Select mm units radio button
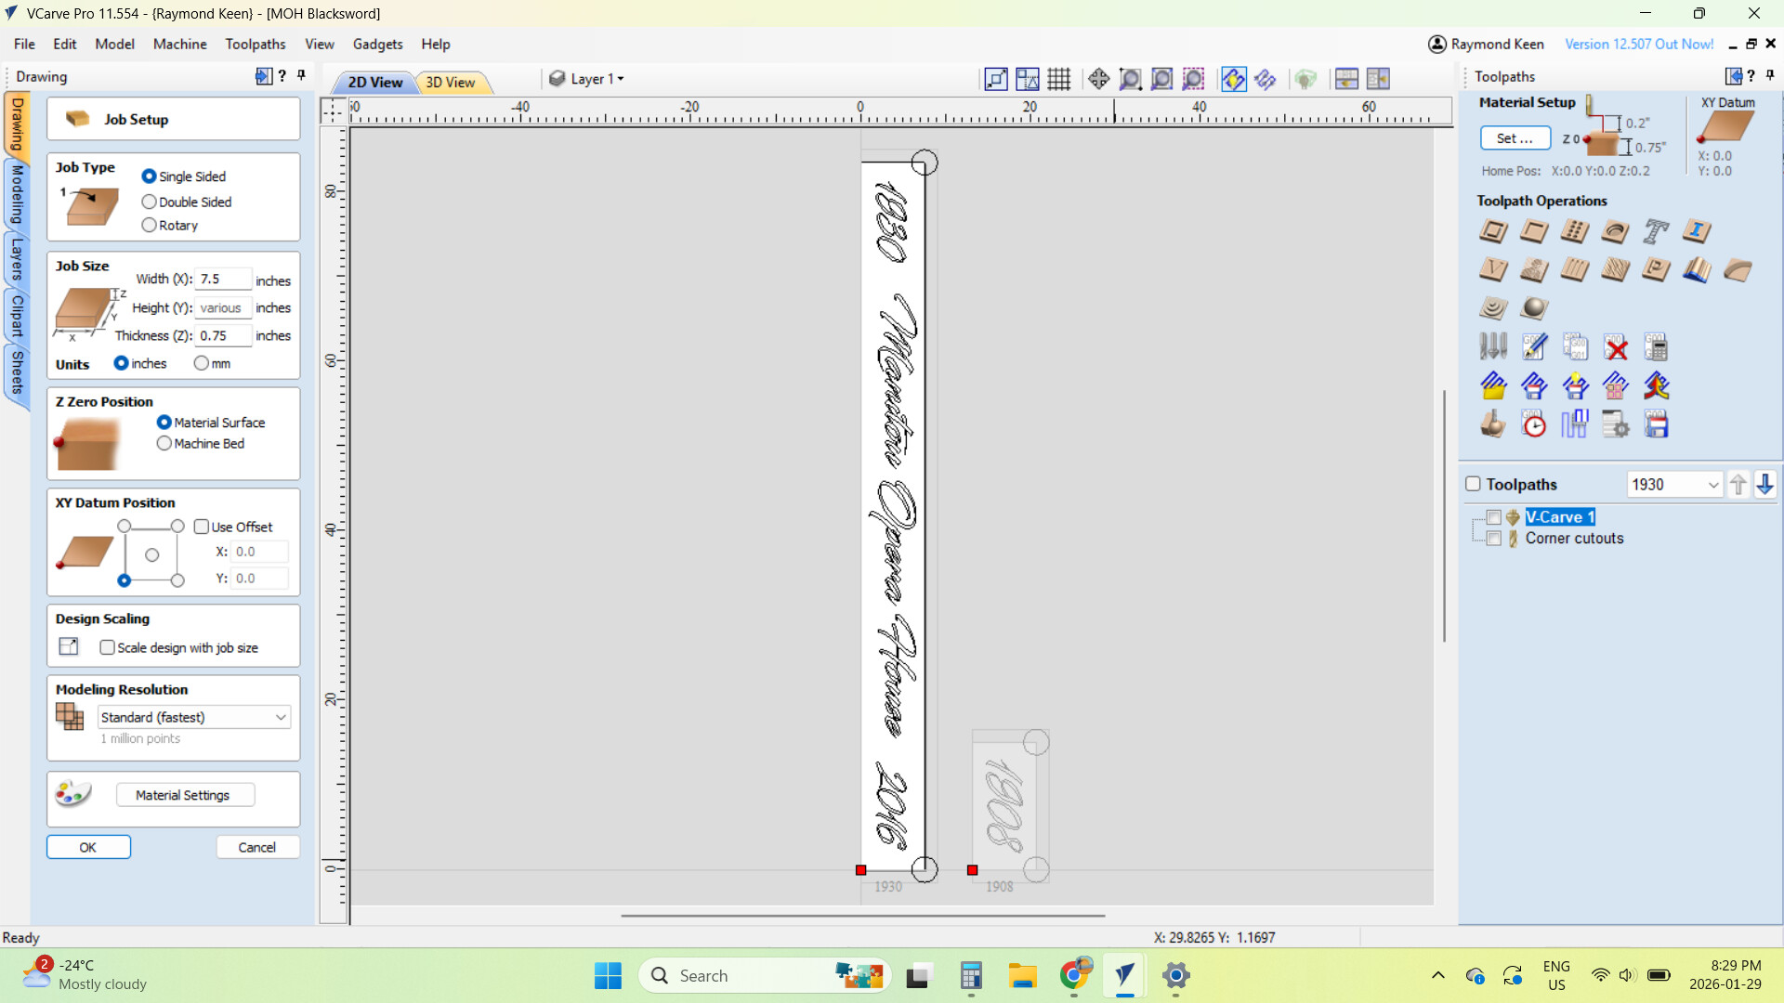Screen dimensions: 1784x1003 202,363
